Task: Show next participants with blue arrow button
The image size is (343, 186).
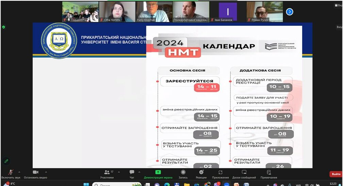Action: (290, 12)
